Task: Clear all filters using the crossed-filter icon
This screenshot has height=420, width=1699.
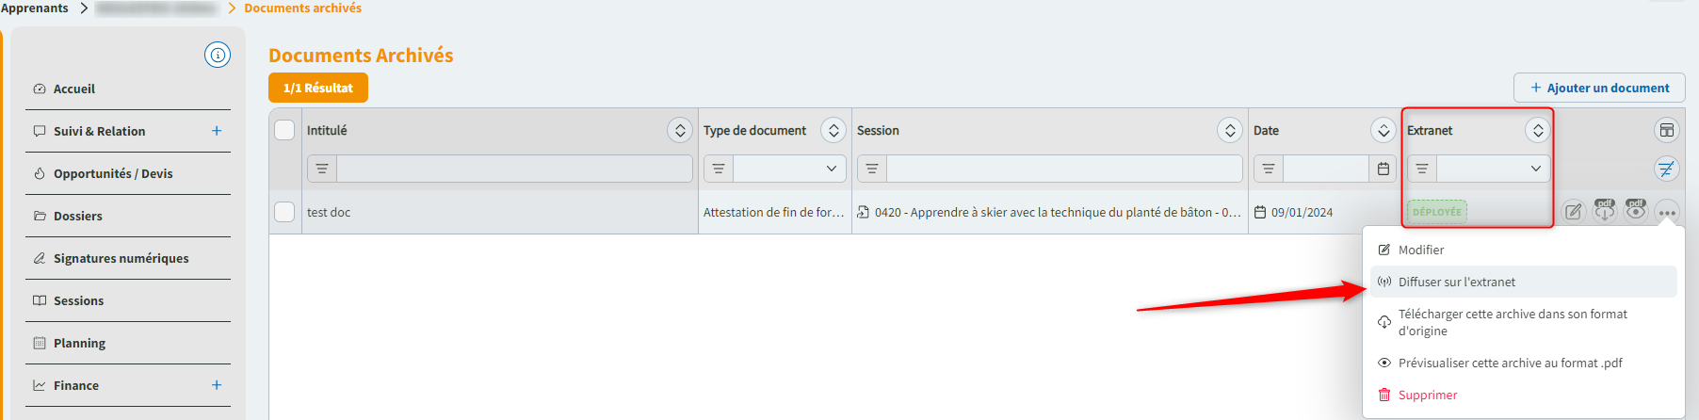Action: coord(1666,170)
